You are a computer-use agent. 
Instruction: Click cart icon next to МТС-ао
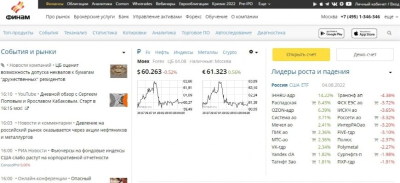pyautogui.click(x=314, y=140)
